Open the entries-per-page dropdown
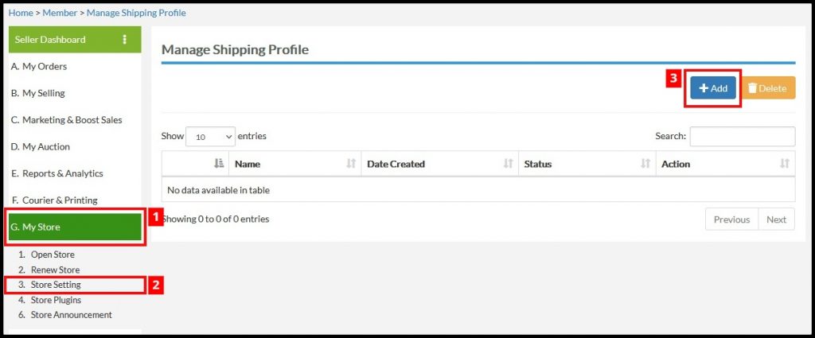 coord(210,137)
